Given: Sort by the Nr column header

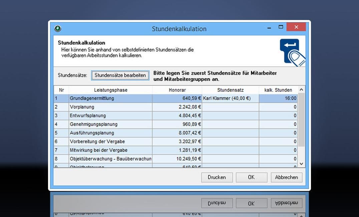Looking at the screenshot, I should pos(61,90).
